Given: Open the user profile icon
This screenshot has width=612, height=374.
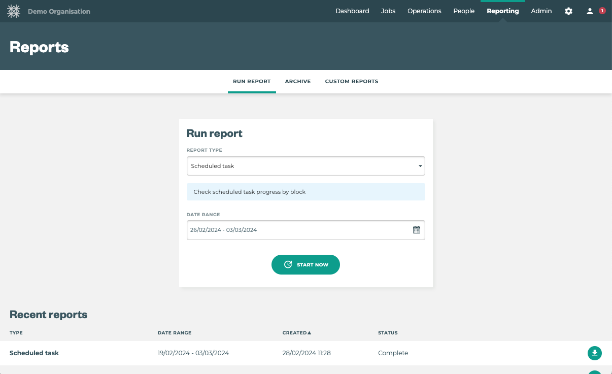Looking at the screenshot, I should [x=590, y=11].
